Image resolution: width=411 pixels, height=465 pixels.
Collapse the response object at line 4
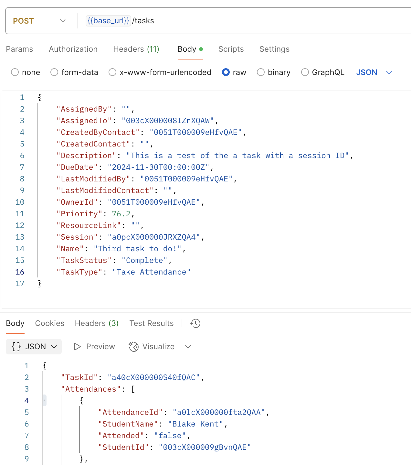pyautogui.click(x=44, y=401)
